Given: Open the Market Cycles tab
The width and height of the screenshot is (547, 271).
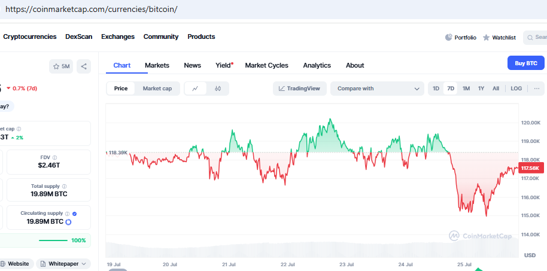Looking at the screenshot, I should tap(266, 65).
